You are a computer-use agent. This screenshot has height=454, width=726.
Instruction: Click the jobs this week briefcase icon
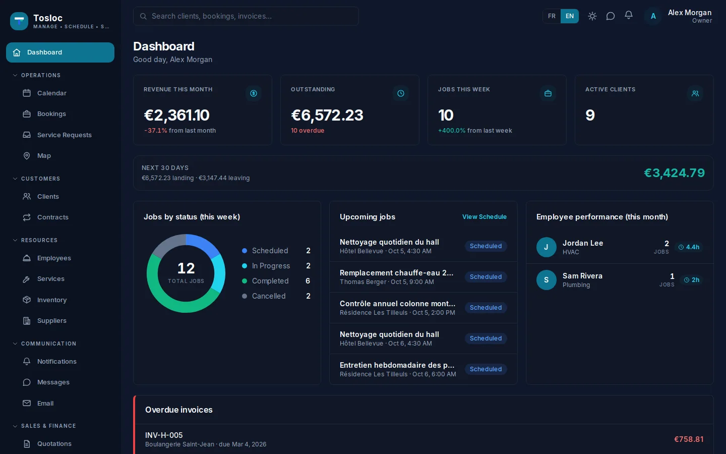pyautogui.click(x=548, y=93)
